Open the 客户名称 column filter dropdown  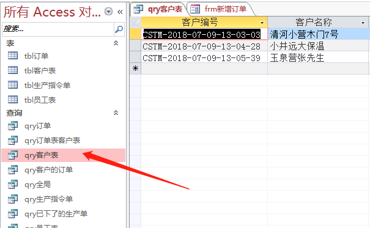[x=363, y=23]
